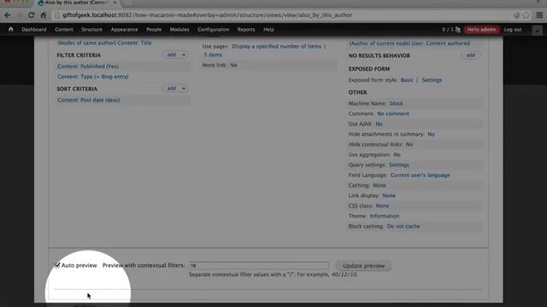Open Configuration admin menu
Viewport: 547px width, 307px height.
point(213,30)
